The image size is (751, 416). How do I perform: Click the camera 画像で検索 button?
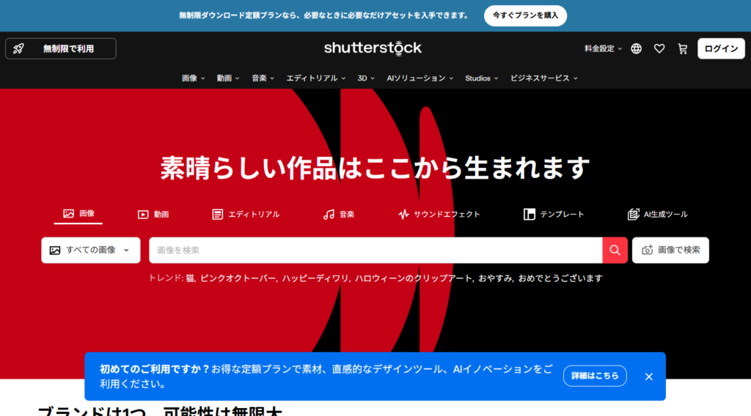670,250
